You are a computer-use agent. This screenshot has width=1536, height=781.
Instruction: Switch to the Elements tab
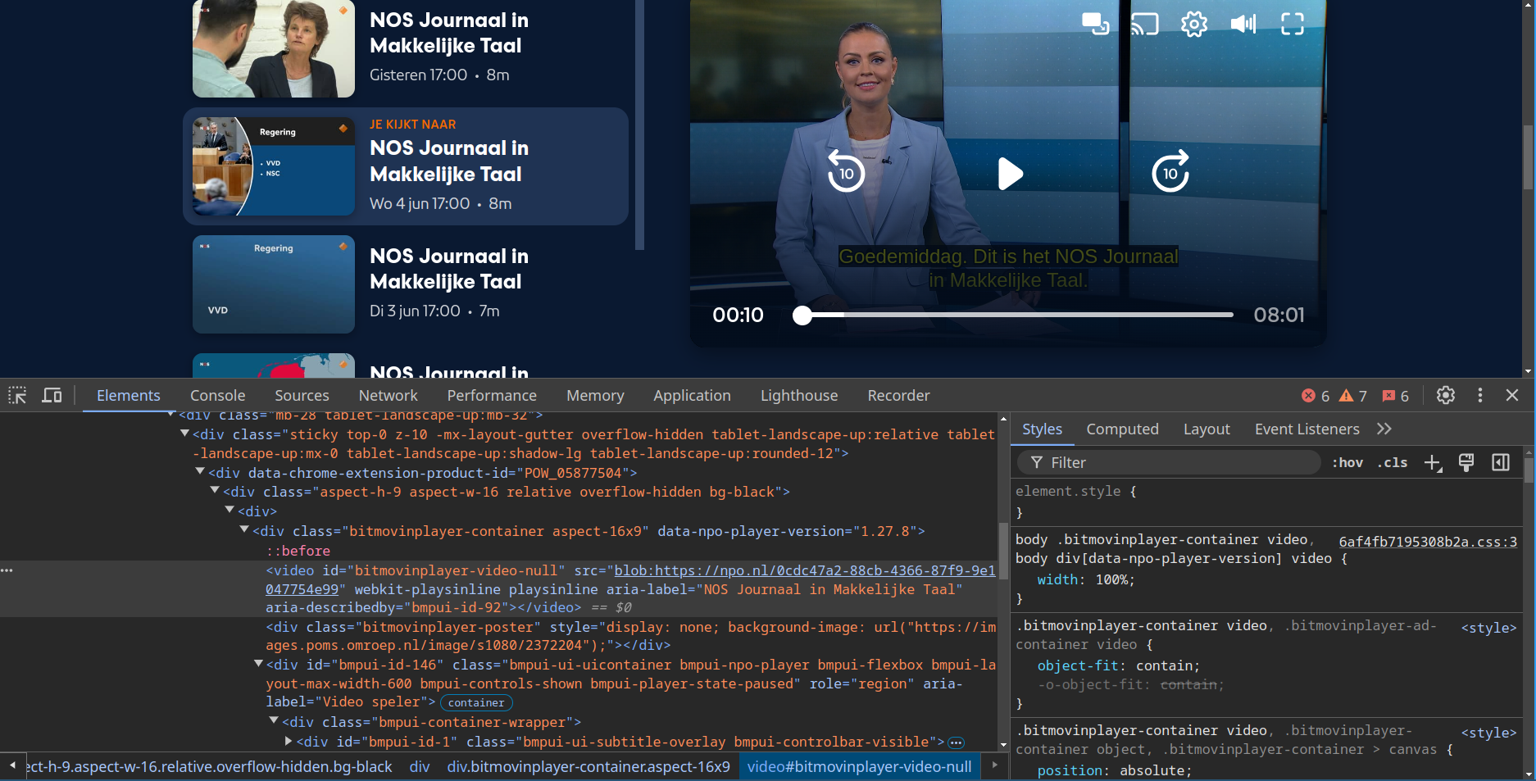129,396
